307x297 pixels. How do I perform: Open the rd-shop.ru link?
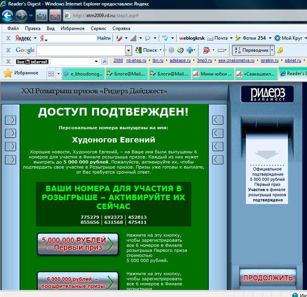pyautogui.click(x=136, y=61)
